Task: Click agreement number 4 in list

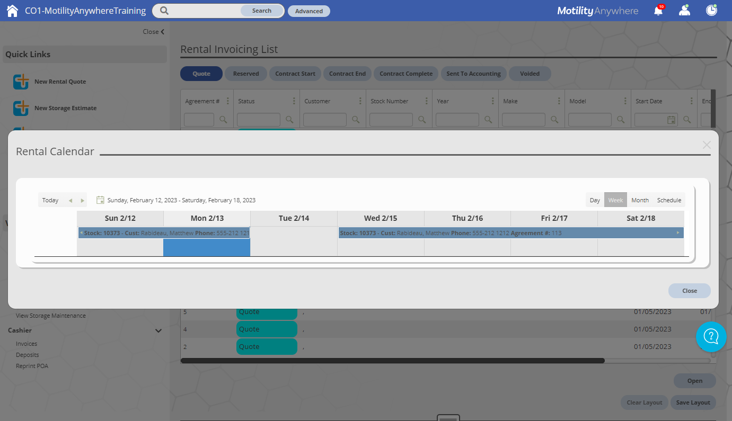Action: point(185,329)
